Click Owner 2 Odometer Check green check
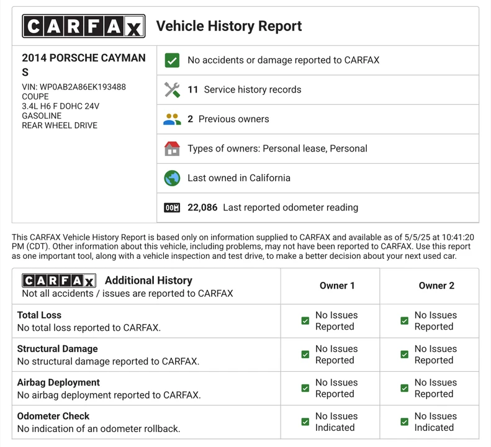491x447 pixels. coord(404,422)
